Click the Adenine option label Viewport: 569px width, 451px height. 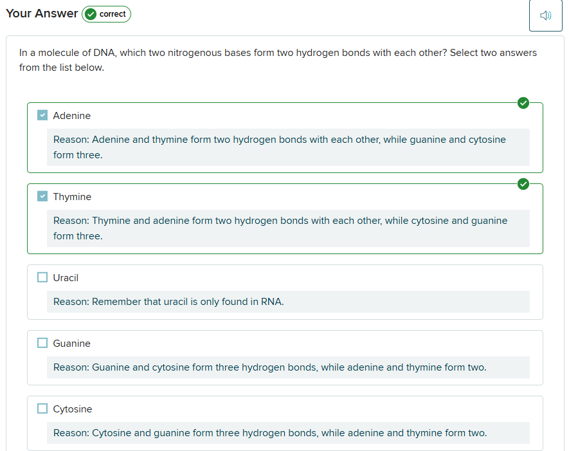72,116
